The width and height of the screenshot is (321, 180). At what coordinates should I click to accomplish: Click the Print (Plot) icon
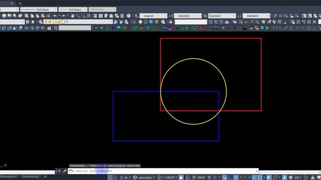coord(4,15)
